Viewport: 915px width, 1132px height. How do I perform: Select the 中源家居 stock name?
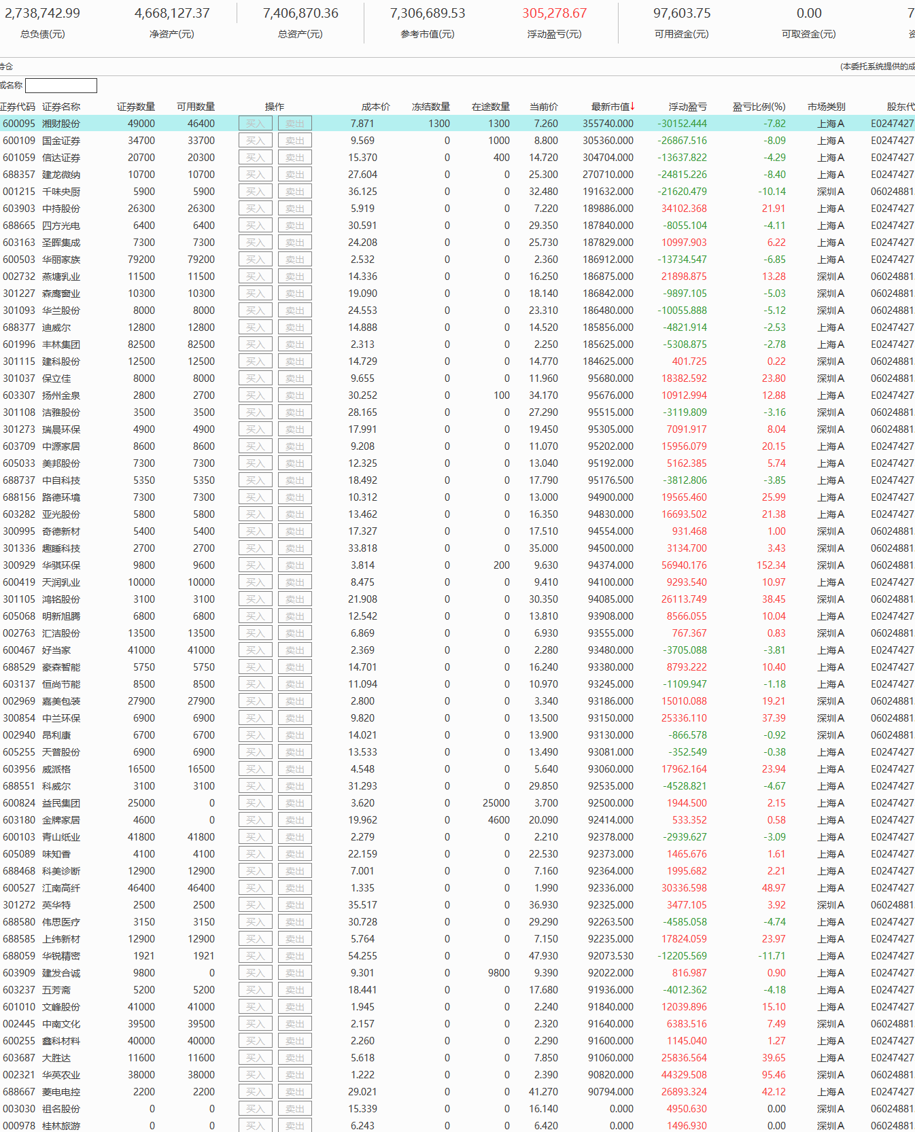[61, 446]
